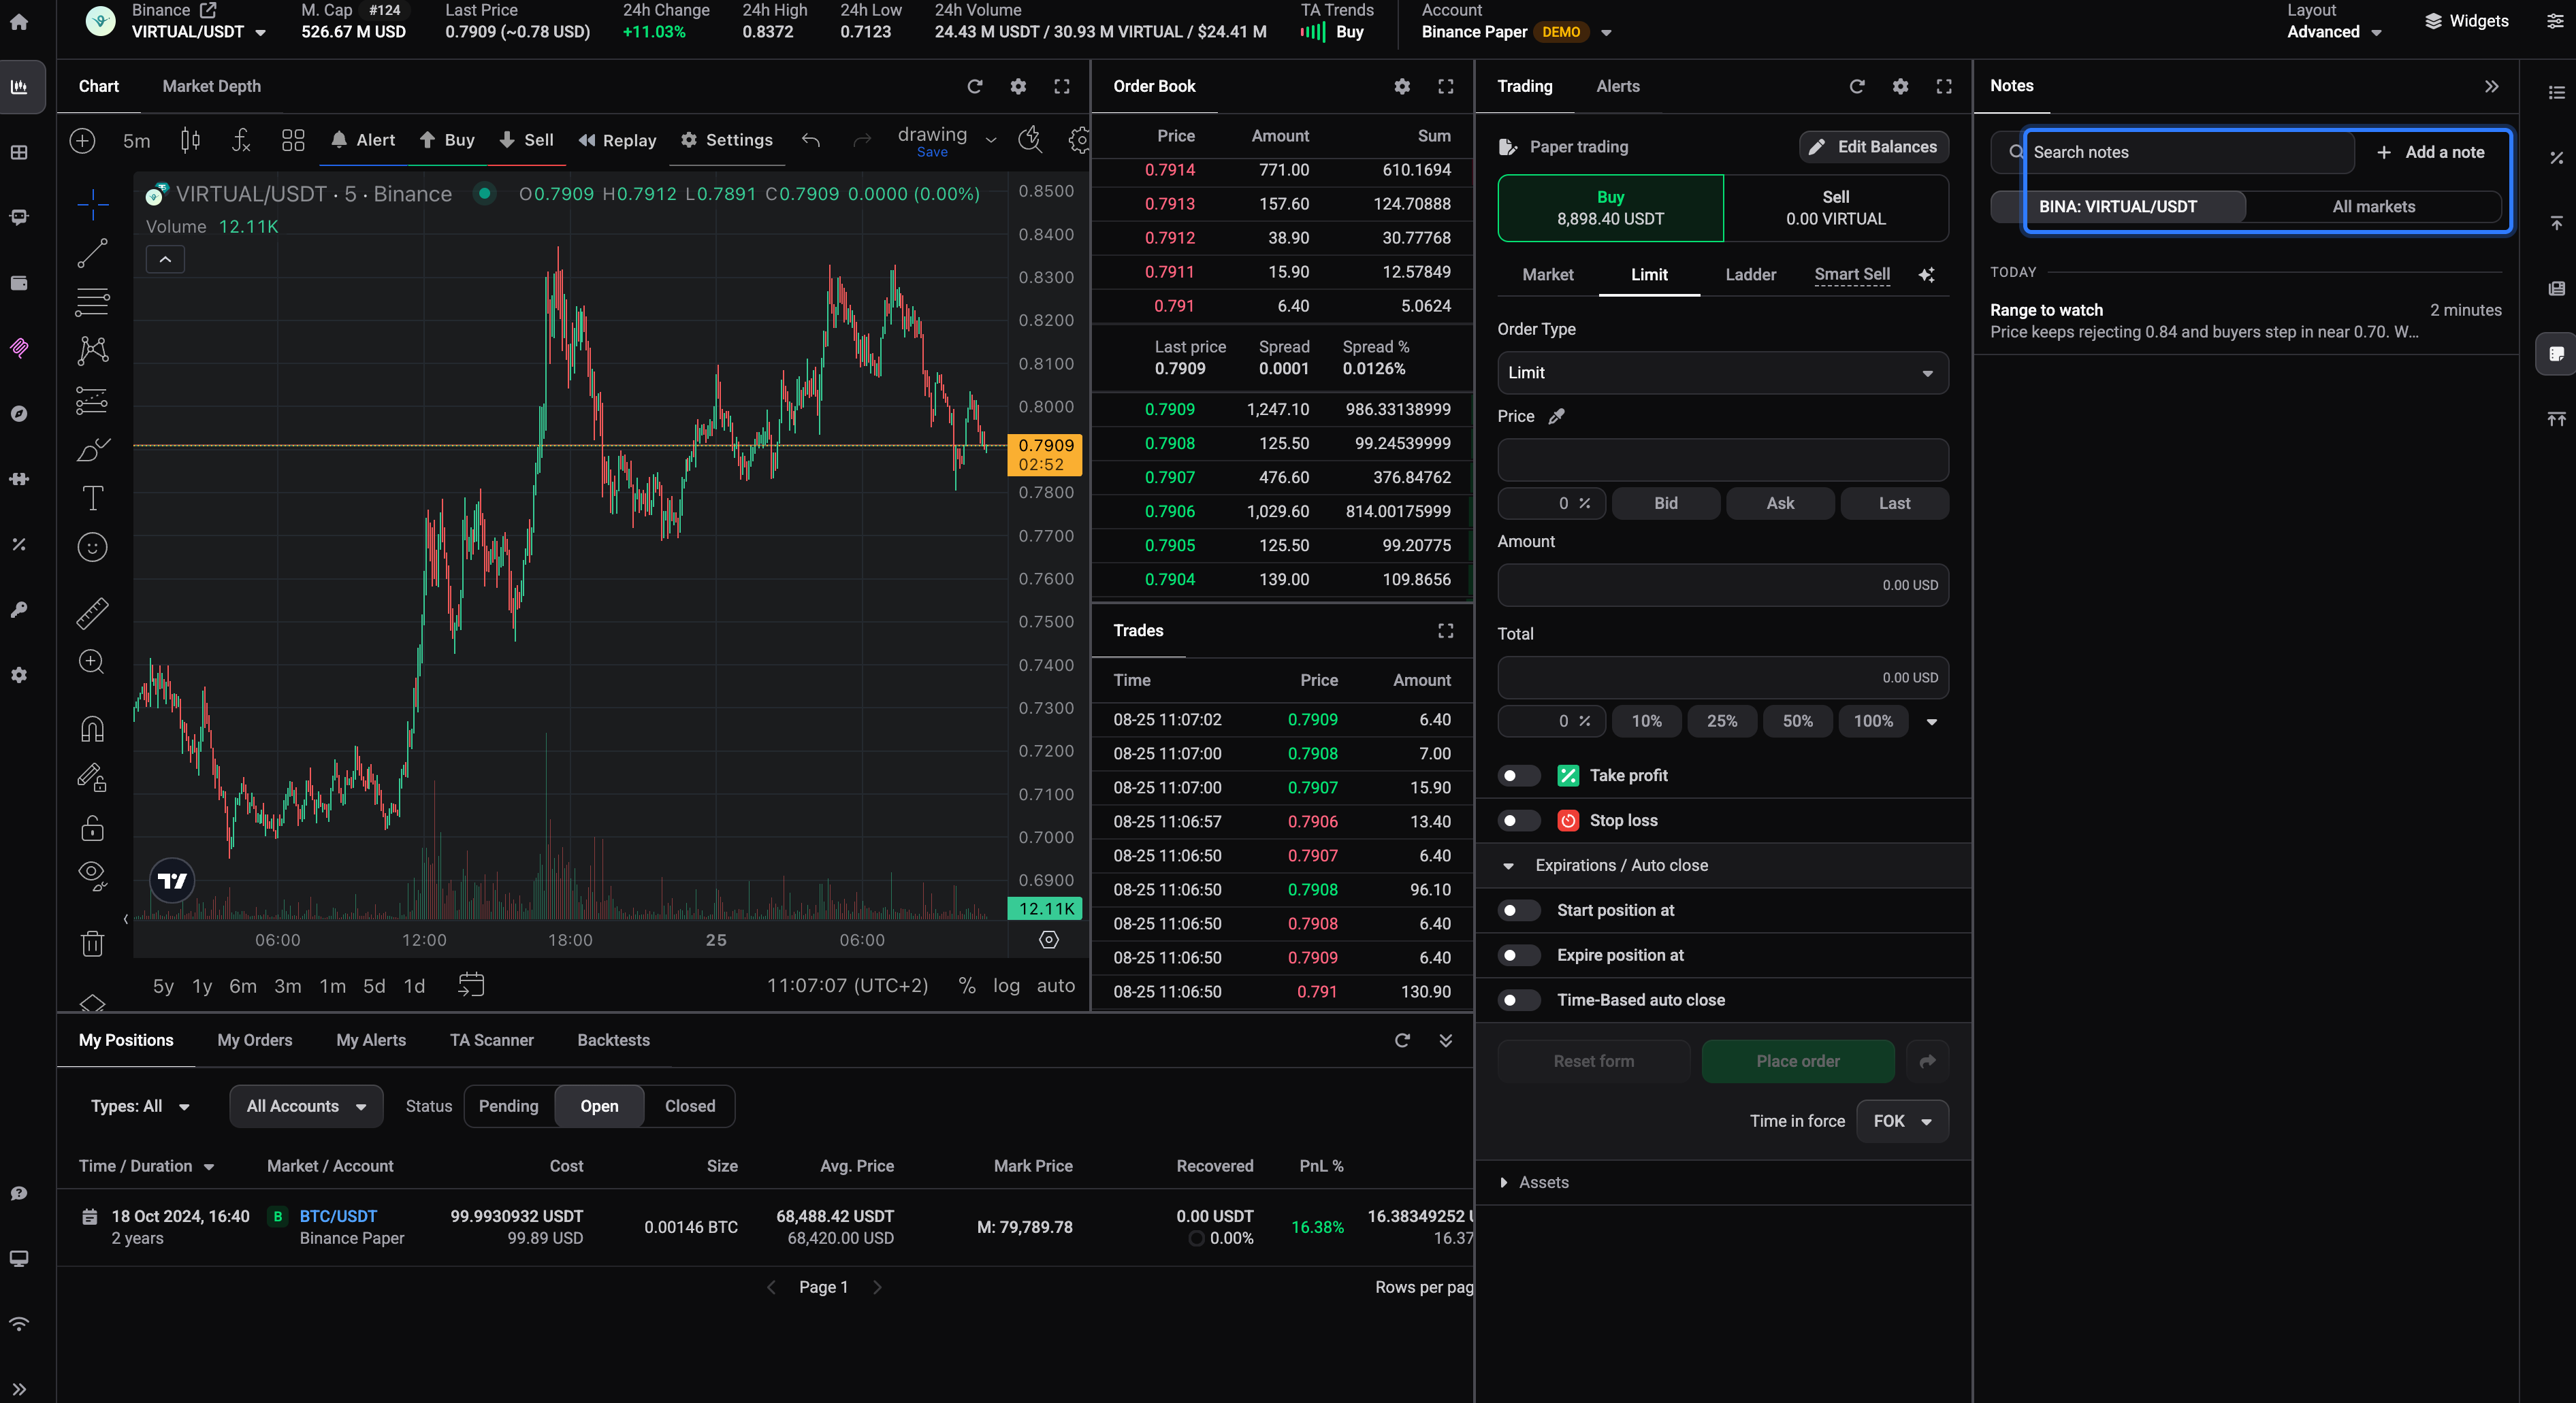This screenshot has height=1403, width=2576.
Task: Open the home icon in sidebar
Action: point(19,21)
